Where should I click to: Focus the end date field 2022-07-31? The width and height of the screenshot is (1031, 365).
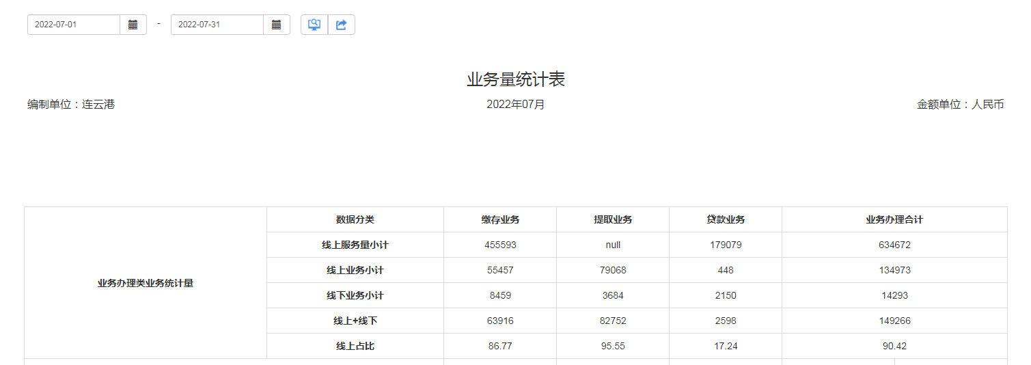[x=217, y=25]
